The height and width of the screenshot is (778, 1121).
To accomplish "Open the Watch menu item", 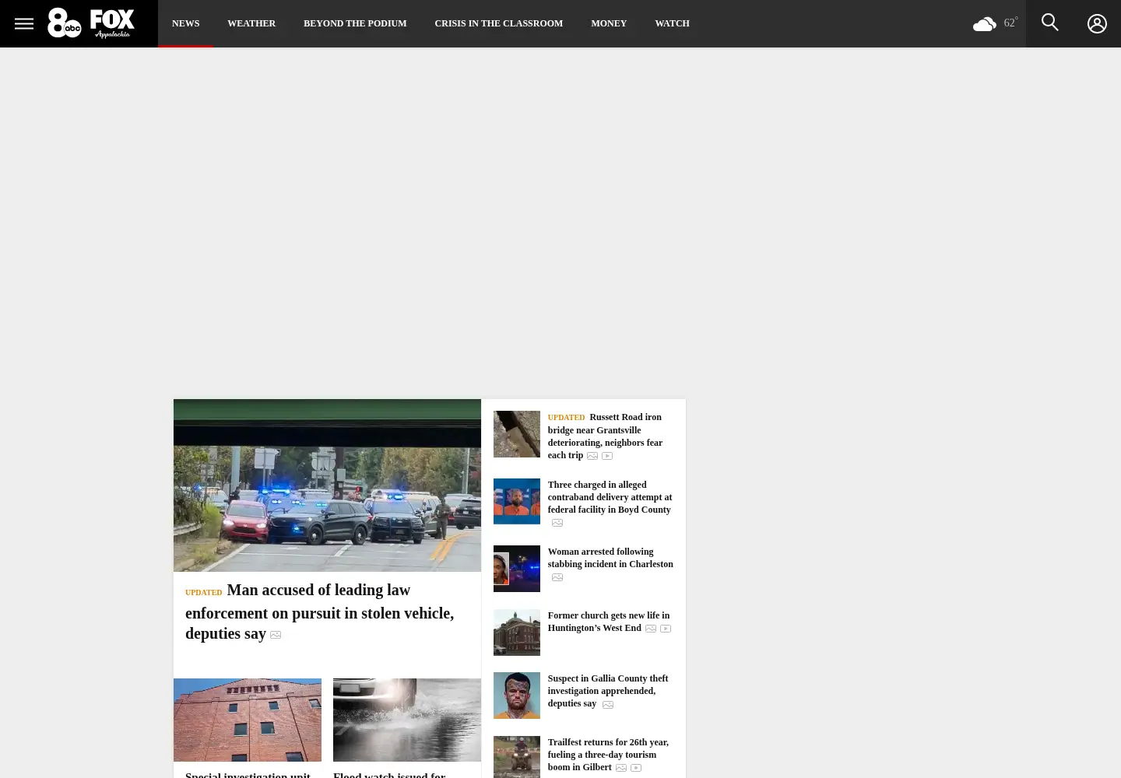I will [x=672, y=23].
